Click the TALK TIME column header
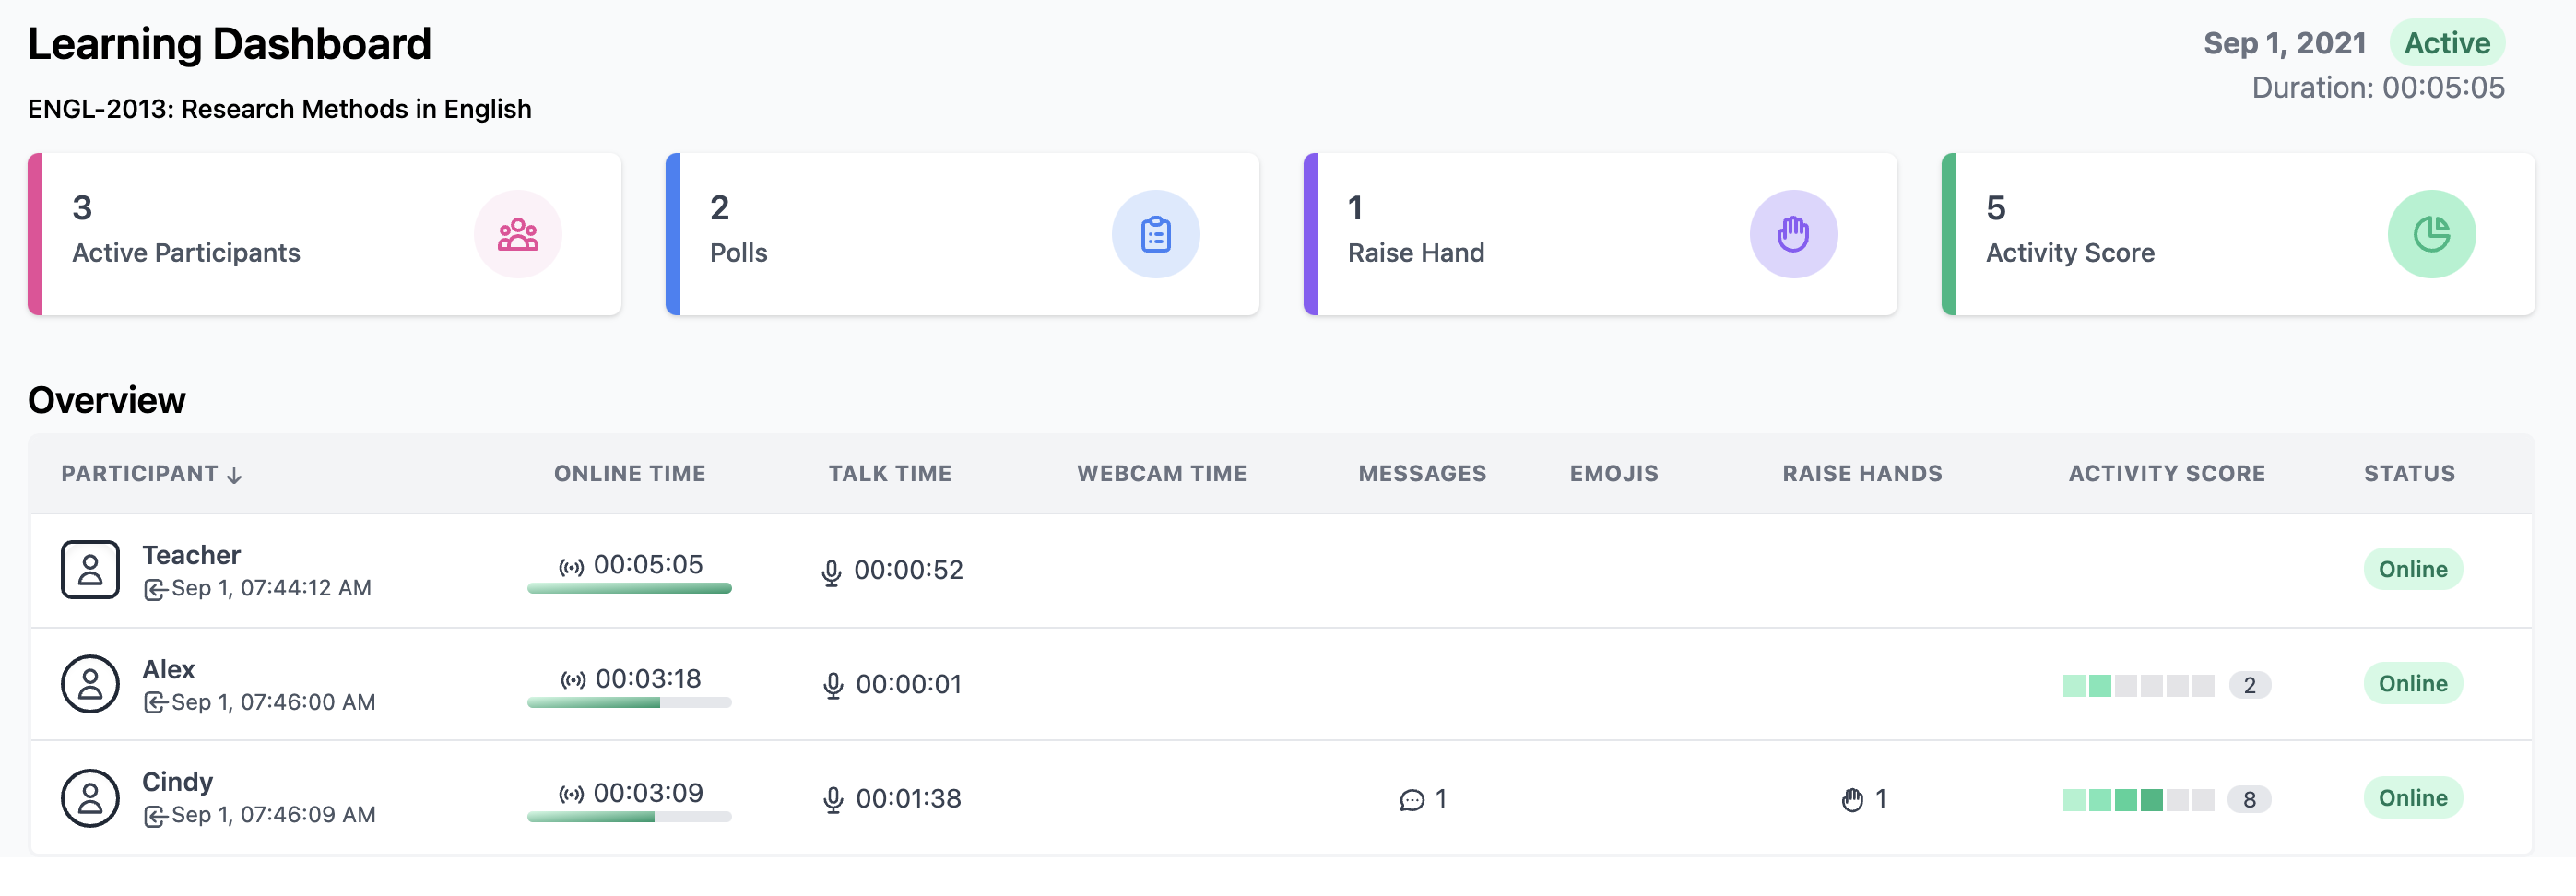The width and height of the screenshot is (2576, 896). [890, 473]
